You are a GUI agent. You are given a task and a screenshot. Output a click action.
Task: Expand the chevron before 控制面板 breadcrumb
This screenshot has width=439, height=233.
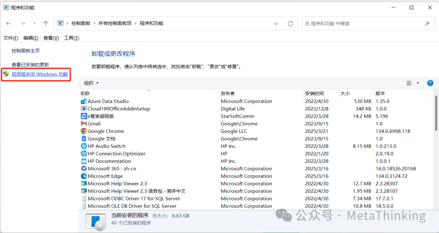pyautogui.click(x=67, y=24)
